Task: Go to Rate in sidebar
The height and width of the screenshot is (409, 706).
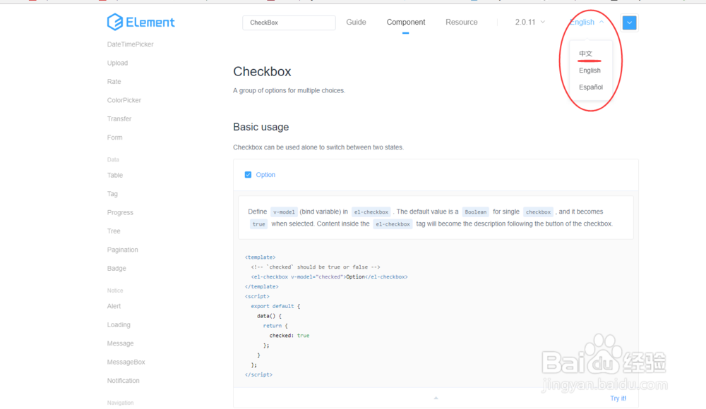Action: [114, 81]
